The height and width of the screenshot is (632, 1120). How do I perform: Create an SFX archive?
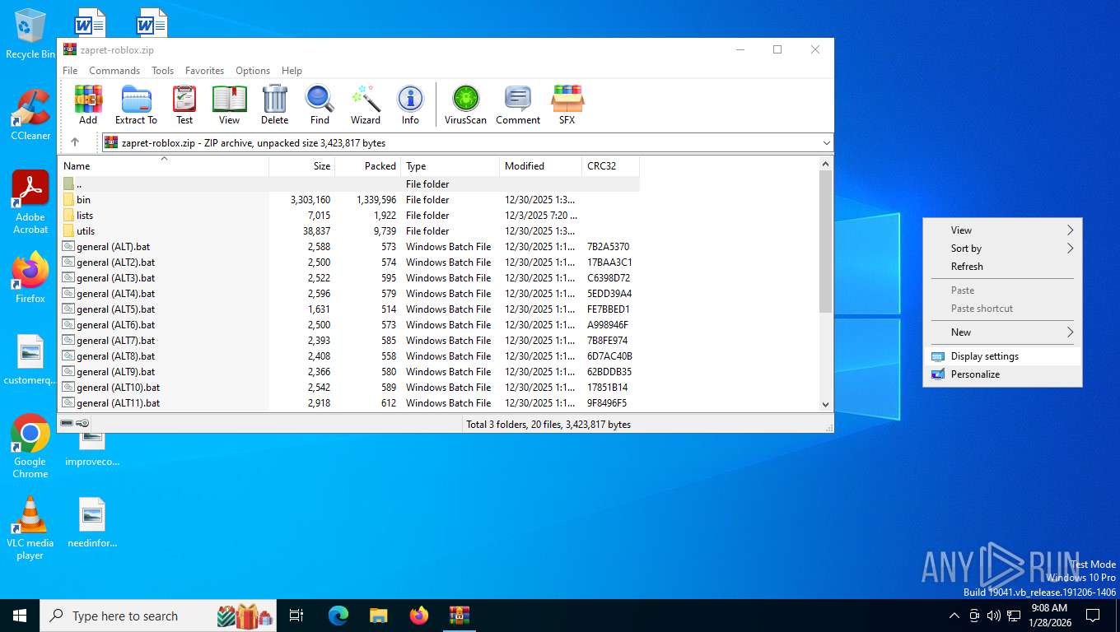pos(567,105)
